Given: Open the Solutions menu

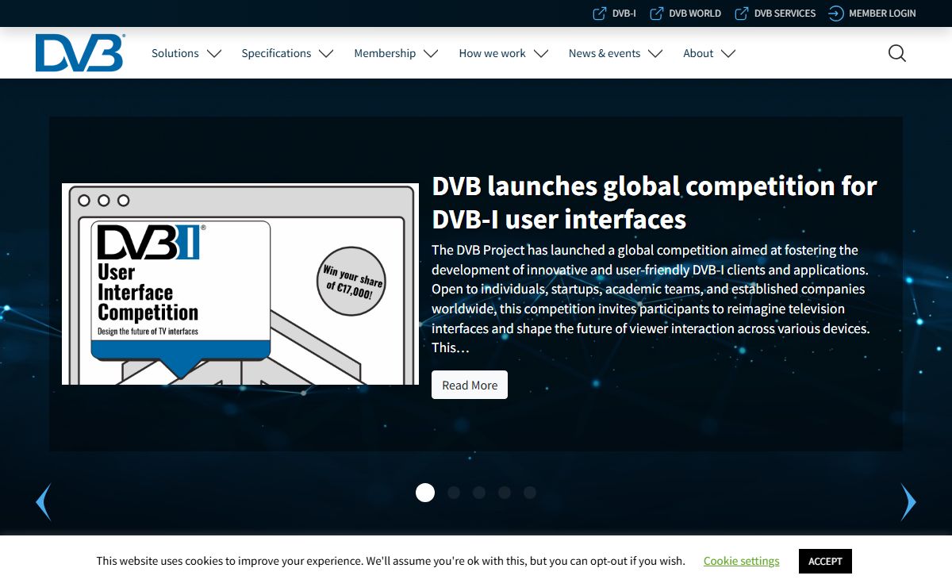Looking at the screenshot, I should pos(175,53).
